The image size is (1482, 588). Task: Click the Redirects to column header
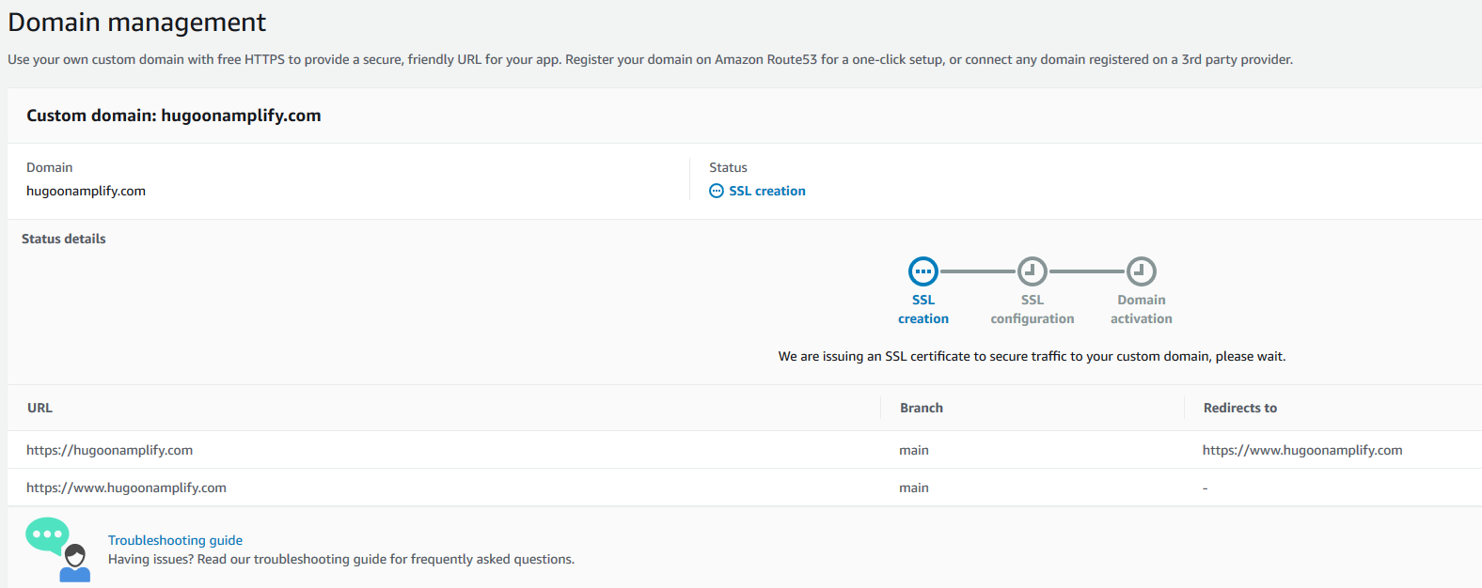1240,408
